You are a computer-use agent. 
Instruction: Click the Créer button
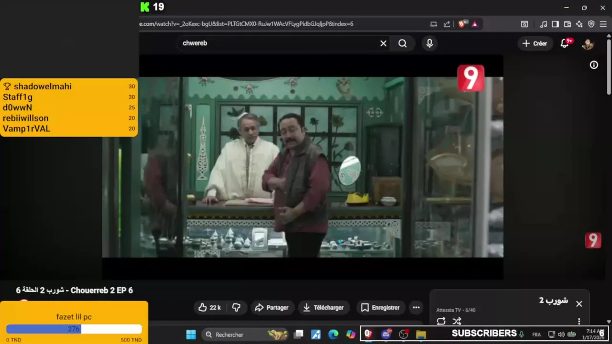[x=535, y=43]
